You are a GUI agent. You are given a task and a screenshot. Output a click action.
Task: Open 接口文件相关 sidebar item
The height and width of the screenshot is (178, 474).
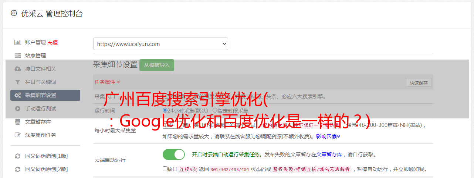[41, 69]
